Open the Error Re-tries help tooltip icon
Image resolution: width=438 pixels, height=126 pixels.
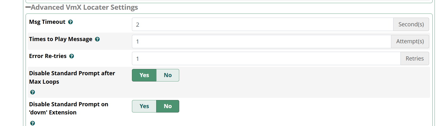pos(72,56)
